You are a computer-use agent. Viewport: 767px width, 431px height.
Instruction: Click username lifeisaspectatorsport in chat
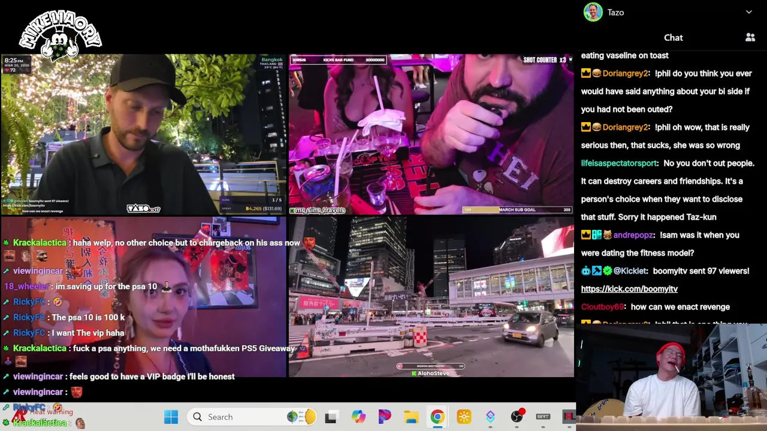(x=619, y=163)
